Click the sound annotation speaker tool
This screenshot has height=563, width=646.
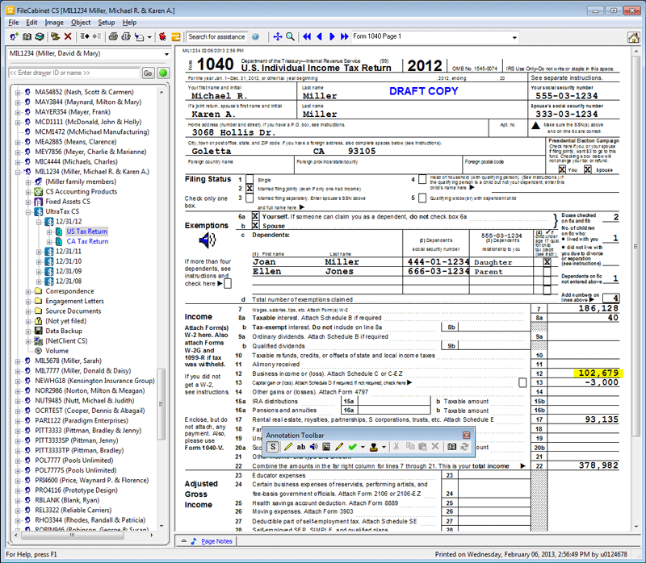[x=313, y=446]
